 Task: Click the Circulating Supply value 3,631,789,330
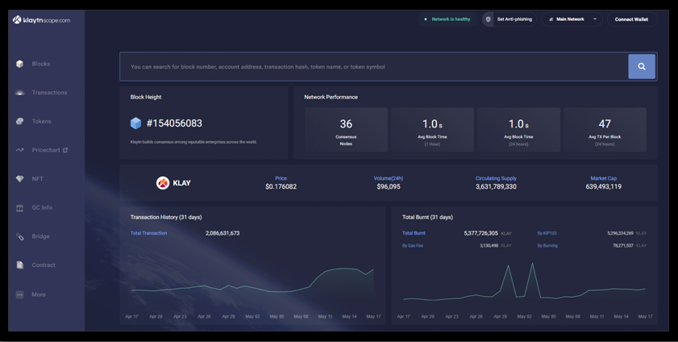tap(496, 187)
